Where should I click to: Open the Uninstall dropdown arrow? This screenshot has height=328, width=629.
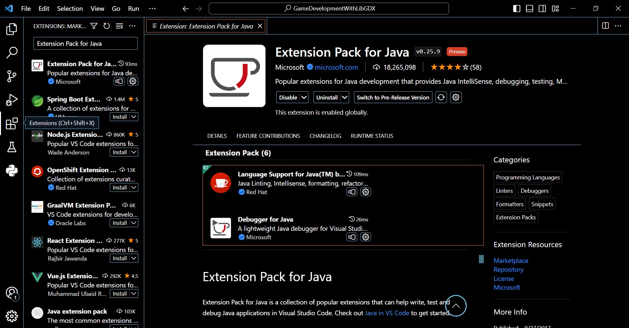click(x=344, y=97)
